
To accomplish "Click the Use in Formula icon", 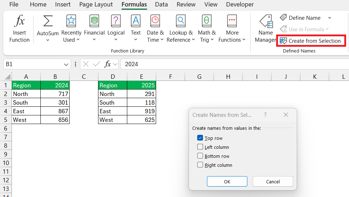I will point(283,29).
